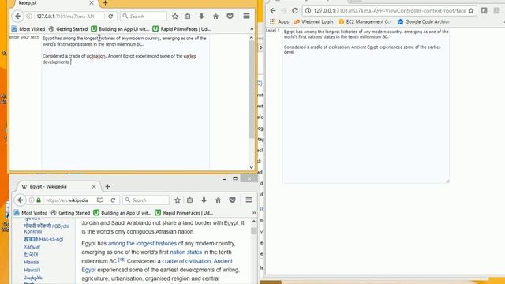Click the secure lock icon in Wikipedia address bar
Screen dimensions: 505x284
pyautogui.click(x=39, y=200)
